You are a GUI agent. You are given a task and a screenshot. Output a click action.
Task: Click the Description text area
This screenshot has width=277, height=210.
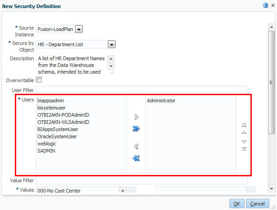click(x=72, y=65)
